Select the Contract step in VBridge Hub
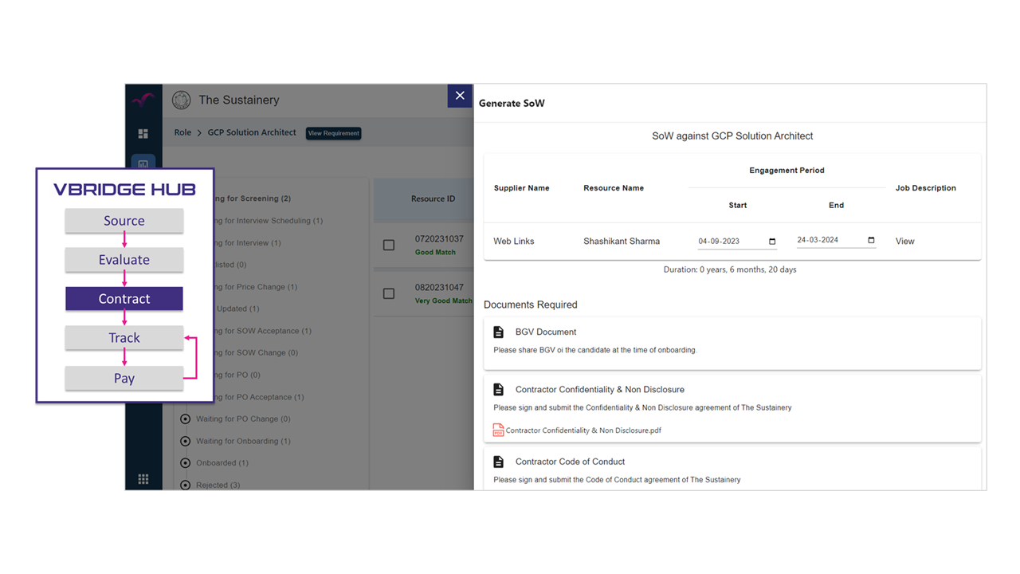This screenshot has width=1020, height=574. 124,299
